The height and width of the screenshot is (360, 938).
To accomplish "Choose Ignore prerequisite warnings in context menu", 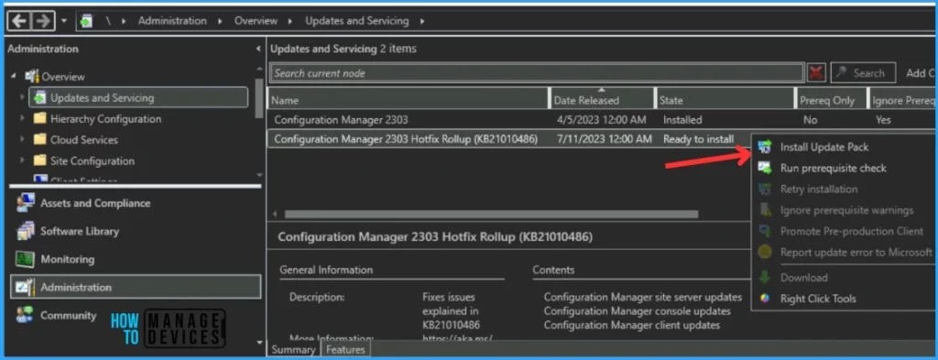I will pos(846,211).
